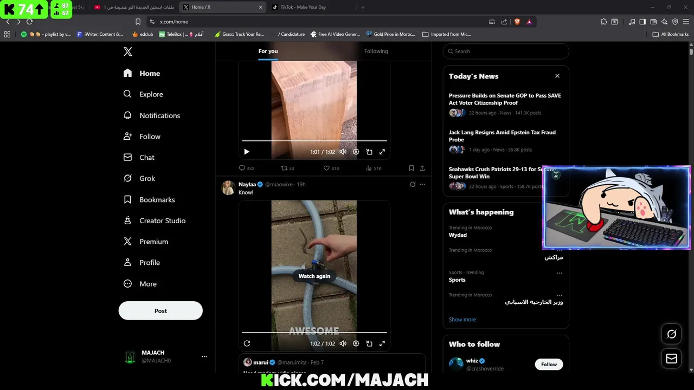Open Creator Studio

(x=155, y=220)
